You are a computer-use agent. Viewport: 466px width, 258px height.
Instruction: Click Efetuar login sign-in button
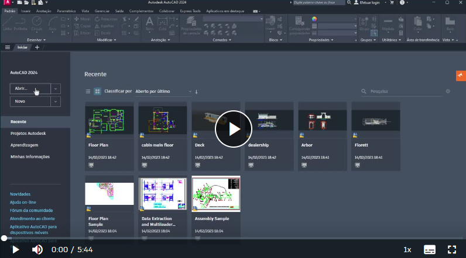pyautogui.click(x=367, y=2)
